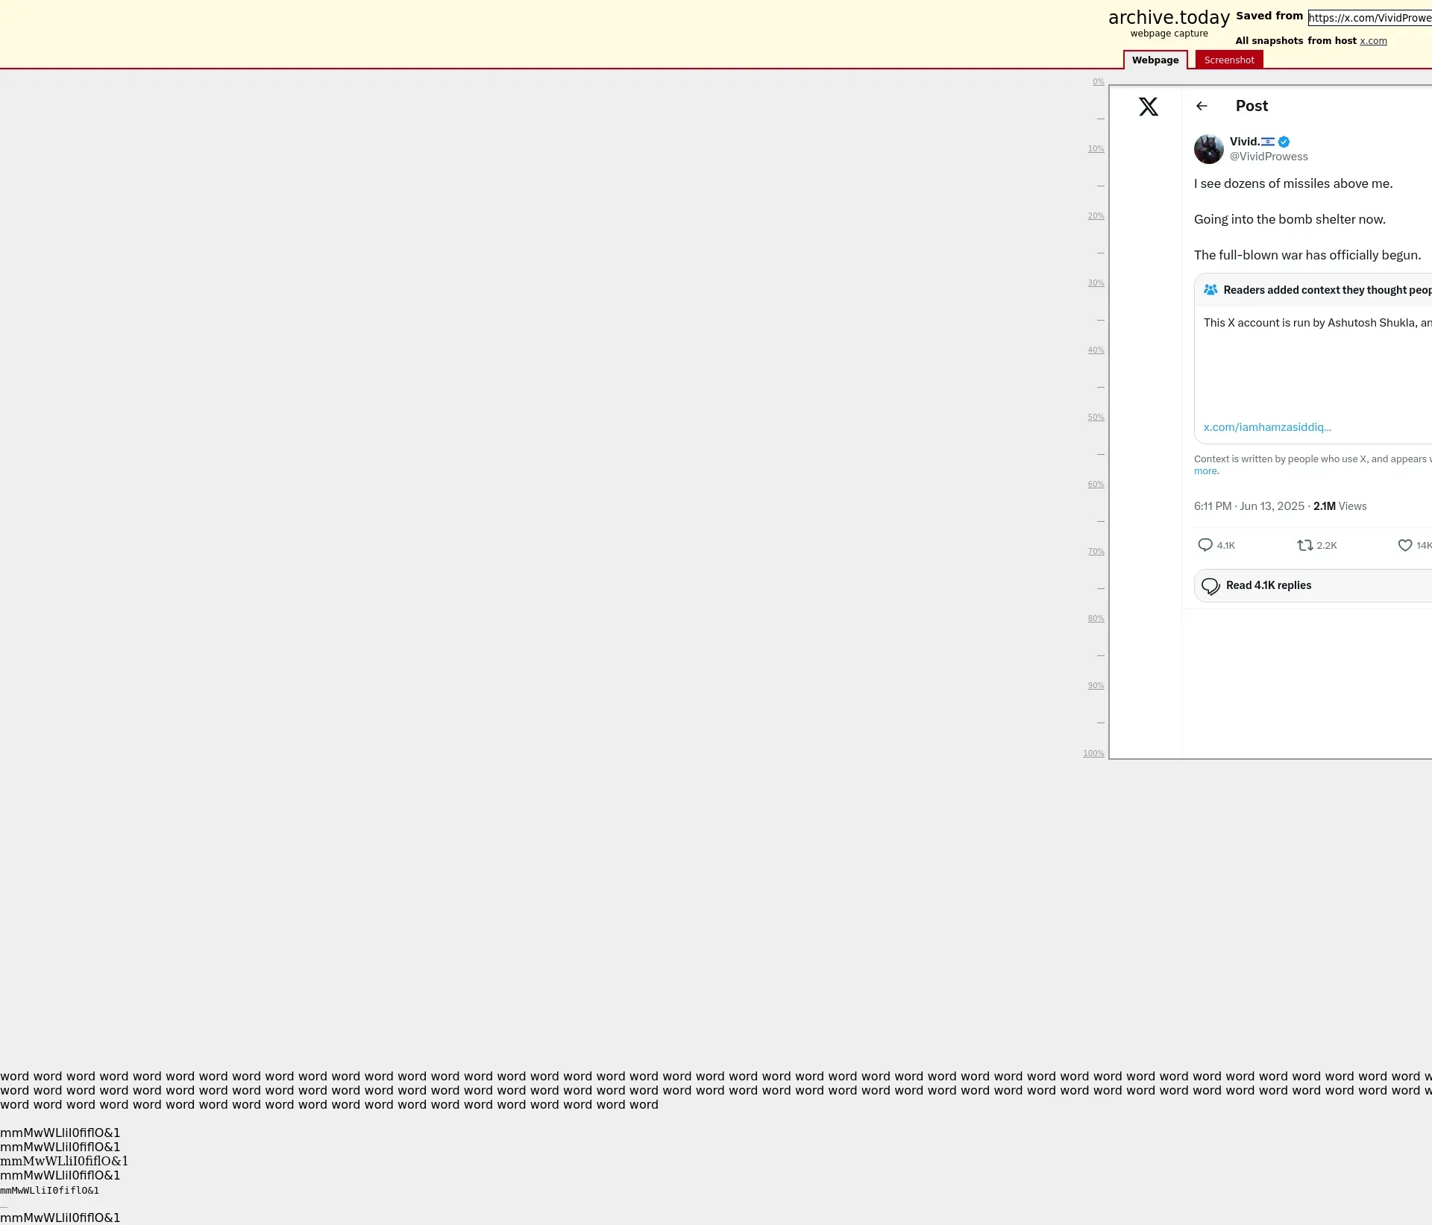Click the archive.today logo text

(1168, 18)
